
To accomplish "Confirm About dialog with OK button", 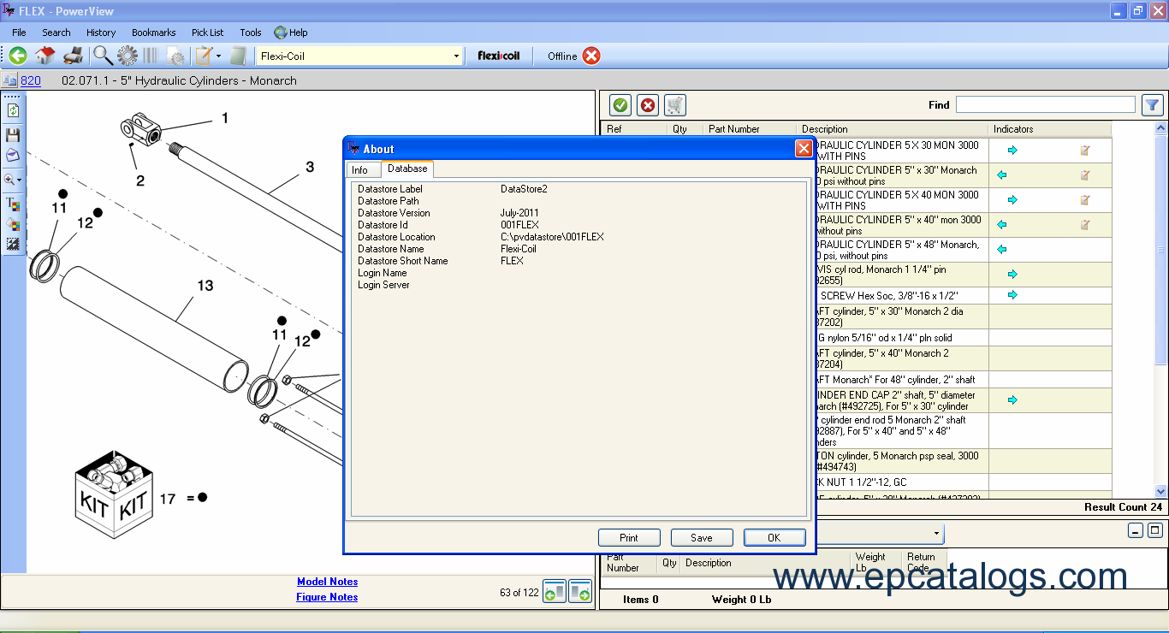I will 774,538.
